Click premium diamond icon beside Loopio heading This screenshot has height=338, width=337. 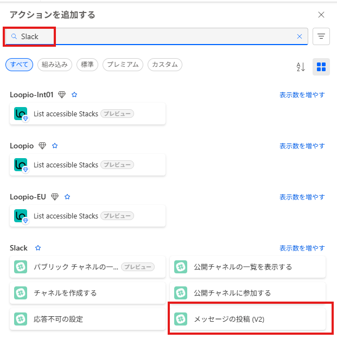[42, 146]
